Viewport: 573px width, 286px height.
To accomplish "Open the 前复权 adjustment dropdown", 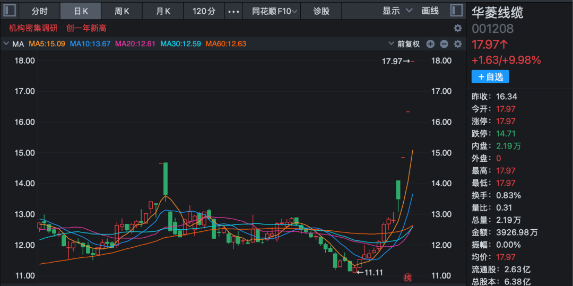I will tap(408, 44).
